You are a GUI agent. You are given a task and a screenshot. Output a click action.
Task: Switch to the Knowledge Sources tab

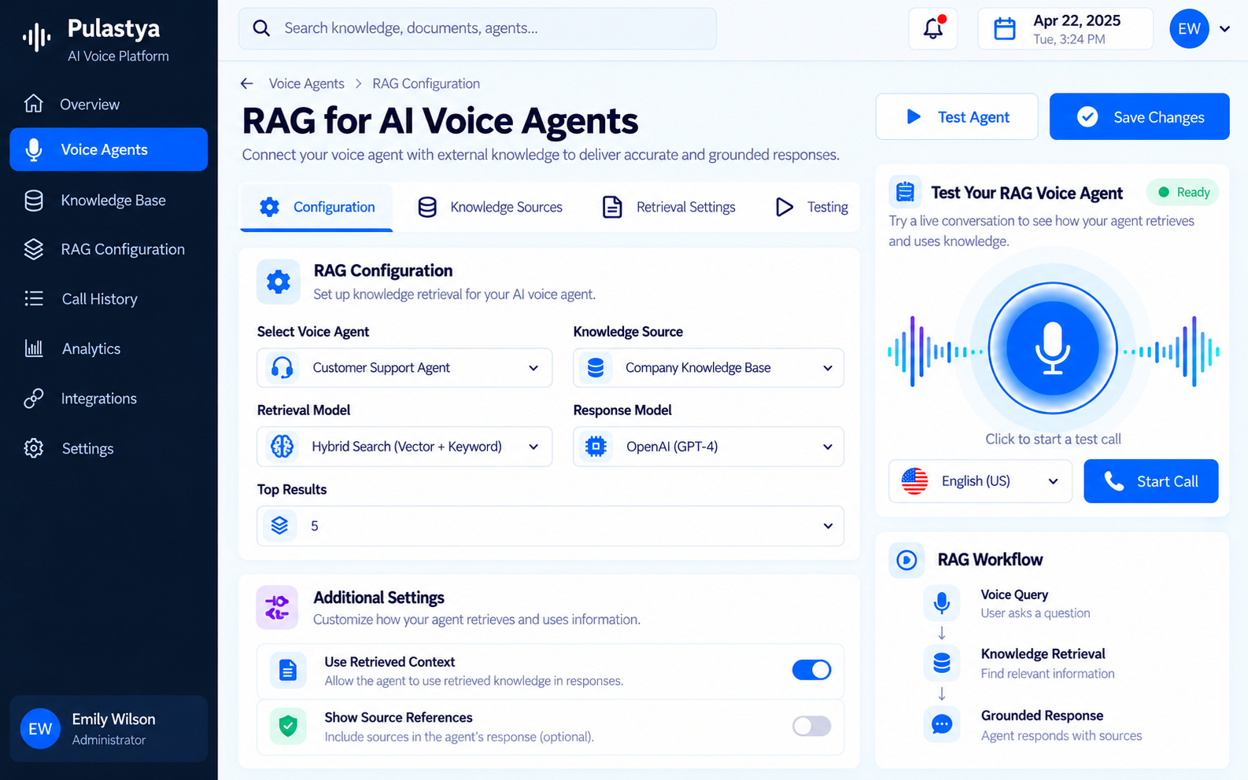point(490,208)
